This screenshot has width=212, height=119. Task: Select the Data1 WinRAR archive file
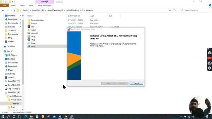click(x=33, y=27)
